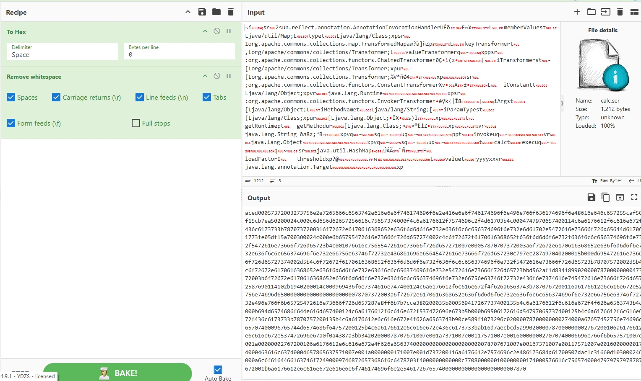Uncheck the Spaces checkbox
Viewport: 641px width, 381px height.
[x=11, y=97]
